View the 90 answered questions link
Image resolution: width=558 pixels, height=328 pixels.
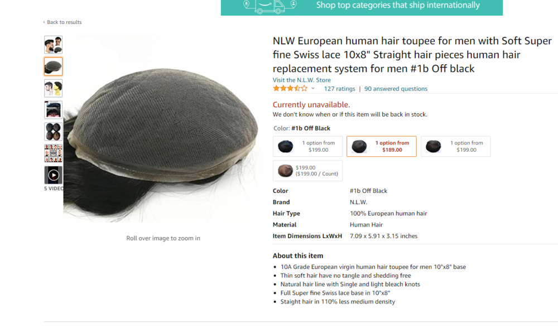(396, 89)
